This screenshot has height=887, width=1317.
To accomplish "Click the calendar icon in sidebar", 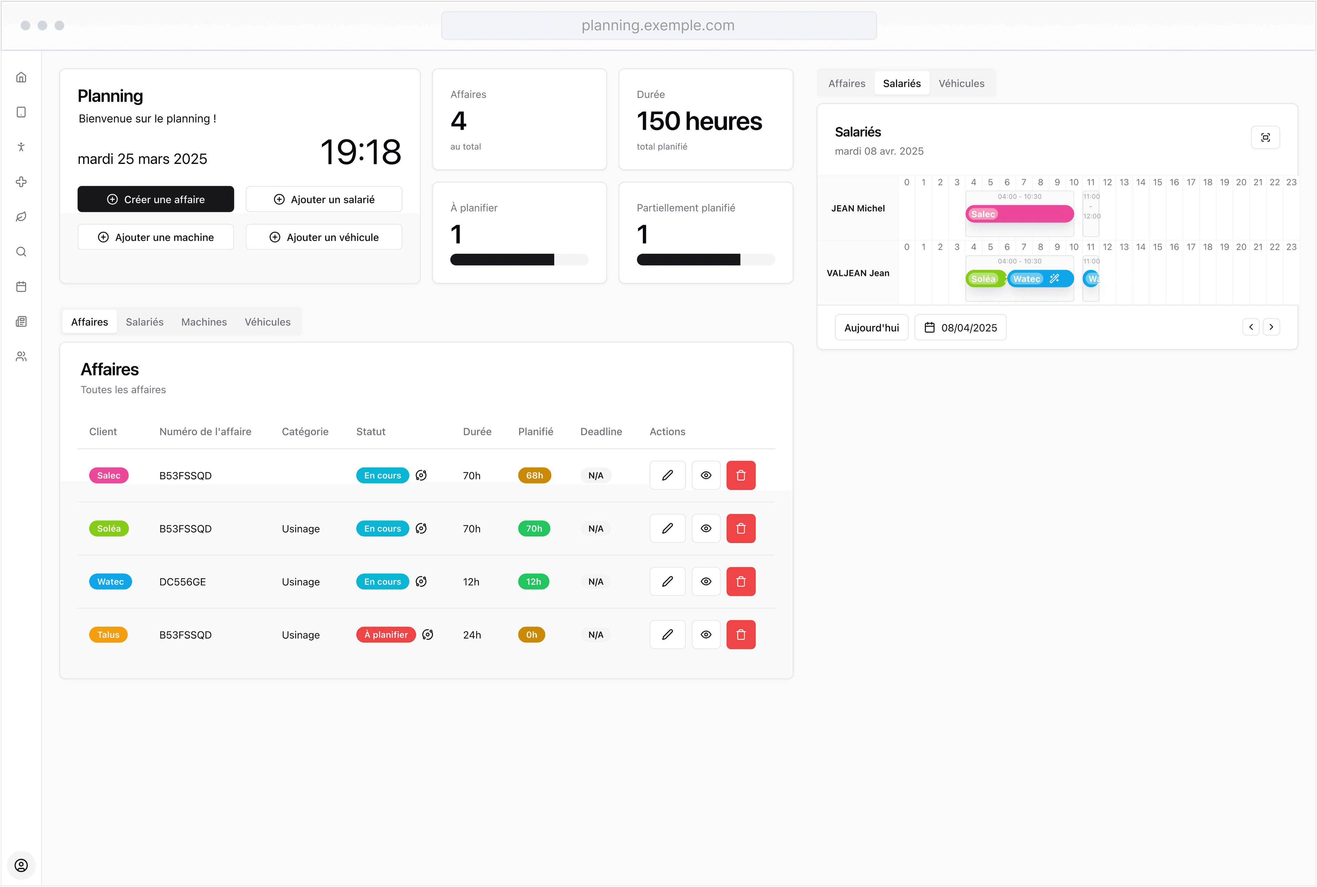I will point(21,287).
